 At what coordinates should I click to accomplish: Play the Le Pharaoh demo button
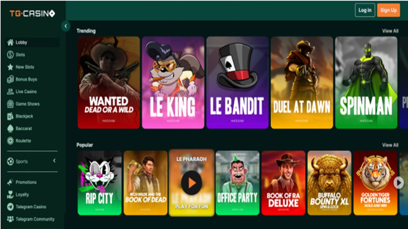pos(192,183)
